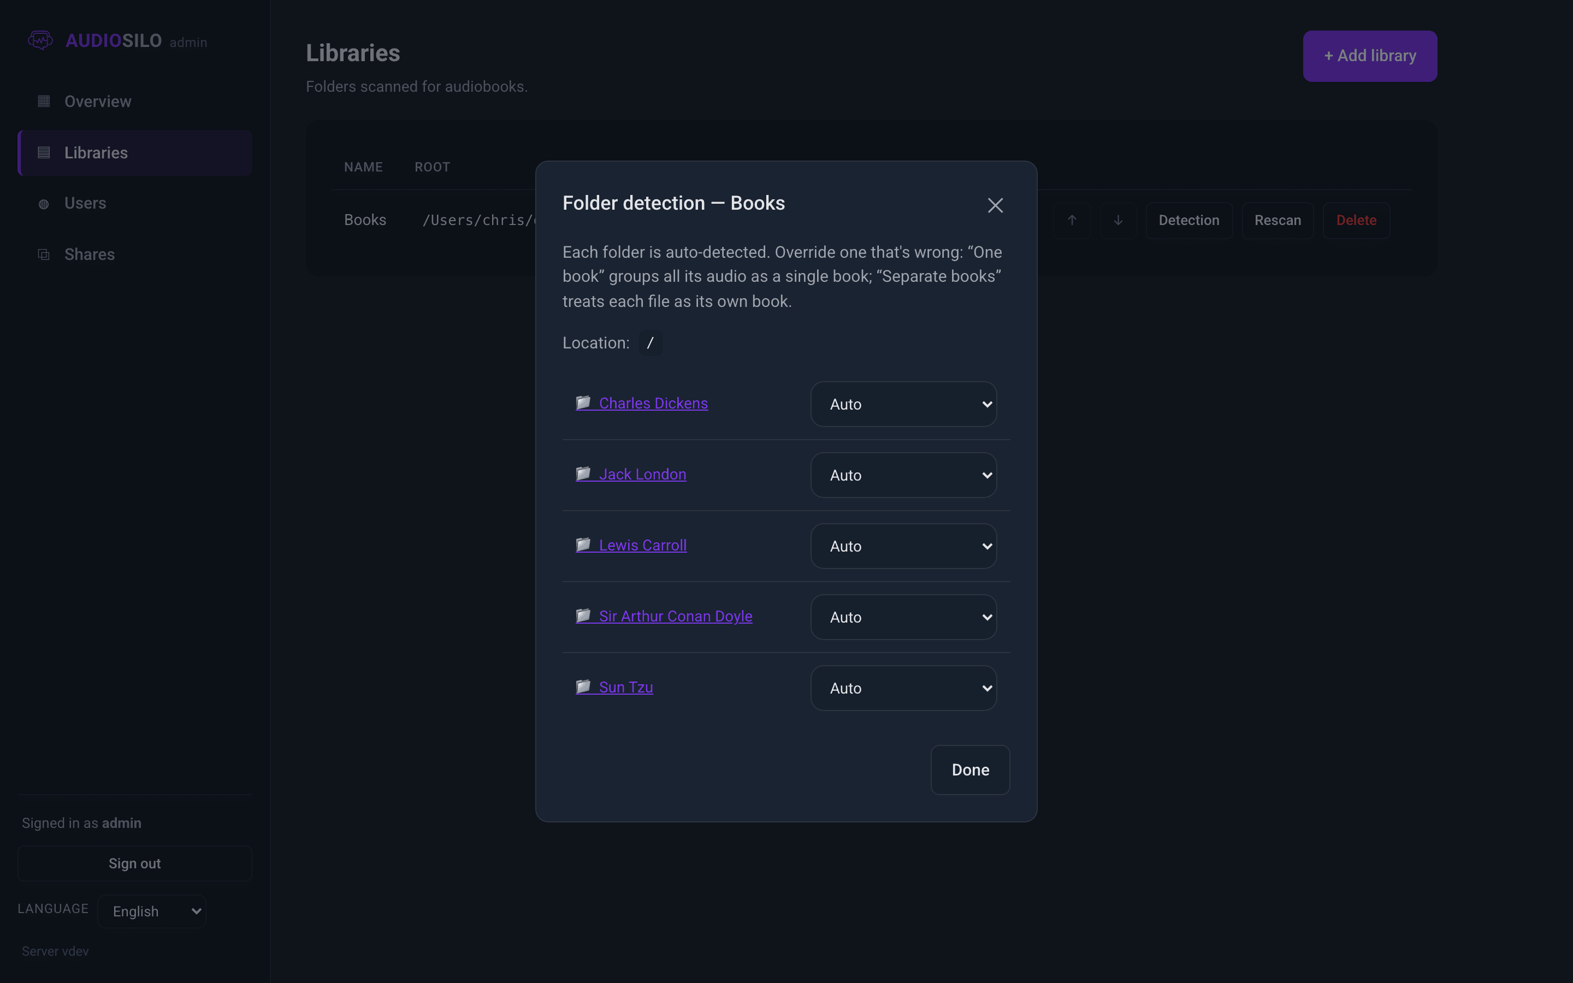Click the Detection button for Books
This screenshot has height=983, width=1573.
[1189, 221]
